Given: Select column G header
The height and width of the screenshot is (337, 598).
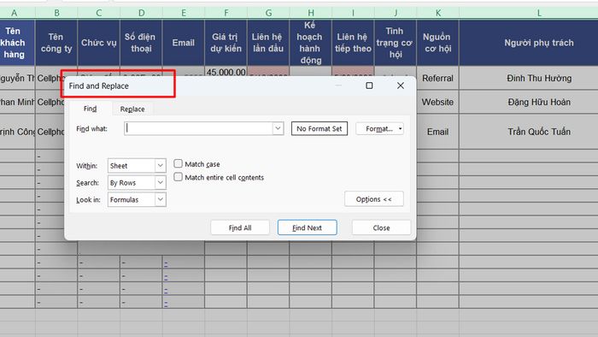Looking at the screenshot, I should tap(268, 13).
